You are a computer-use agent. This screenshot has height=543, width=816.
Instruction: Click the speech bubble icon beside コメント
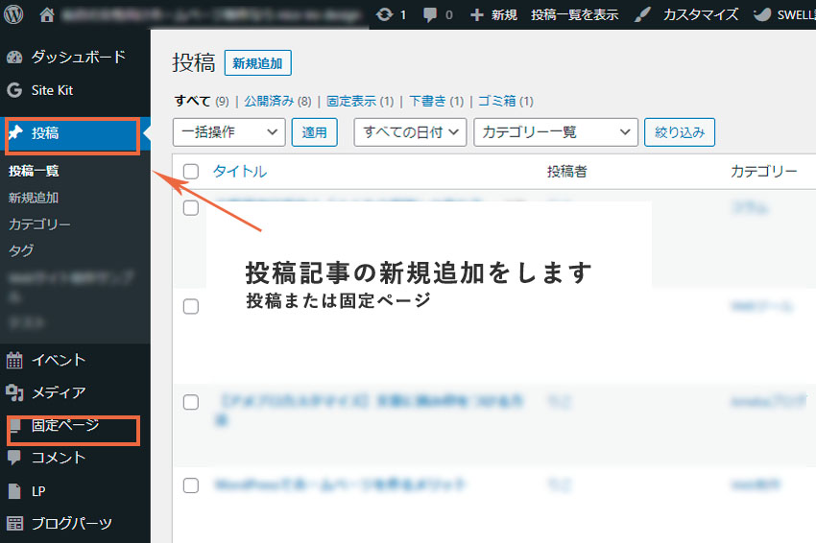tap(14, 458)
